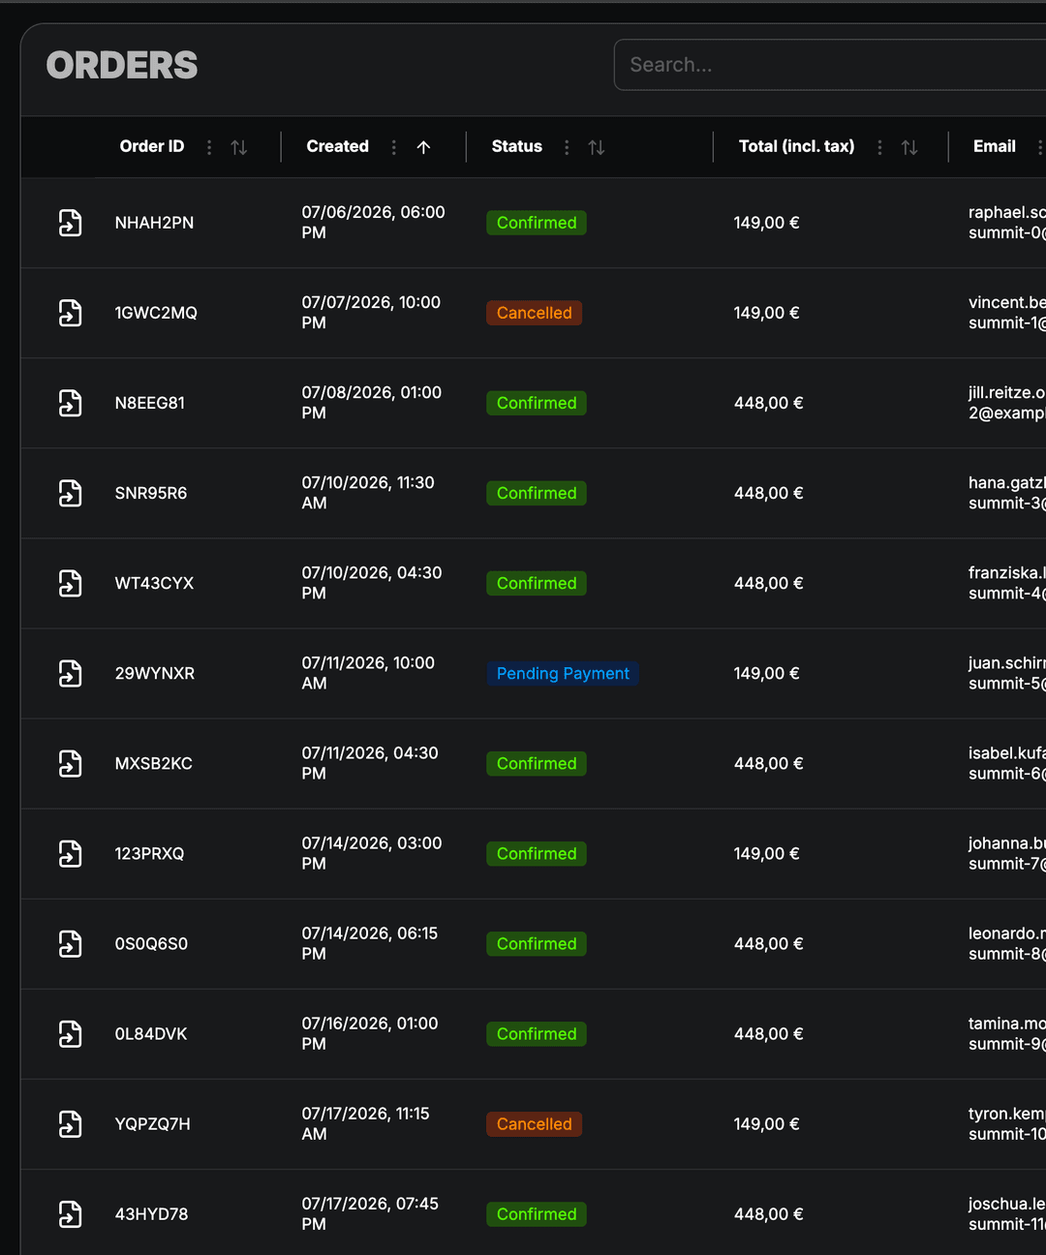Click 448,00 € total for order WT43CYX
This screenshot has width=1046, height=1255.
768,583
